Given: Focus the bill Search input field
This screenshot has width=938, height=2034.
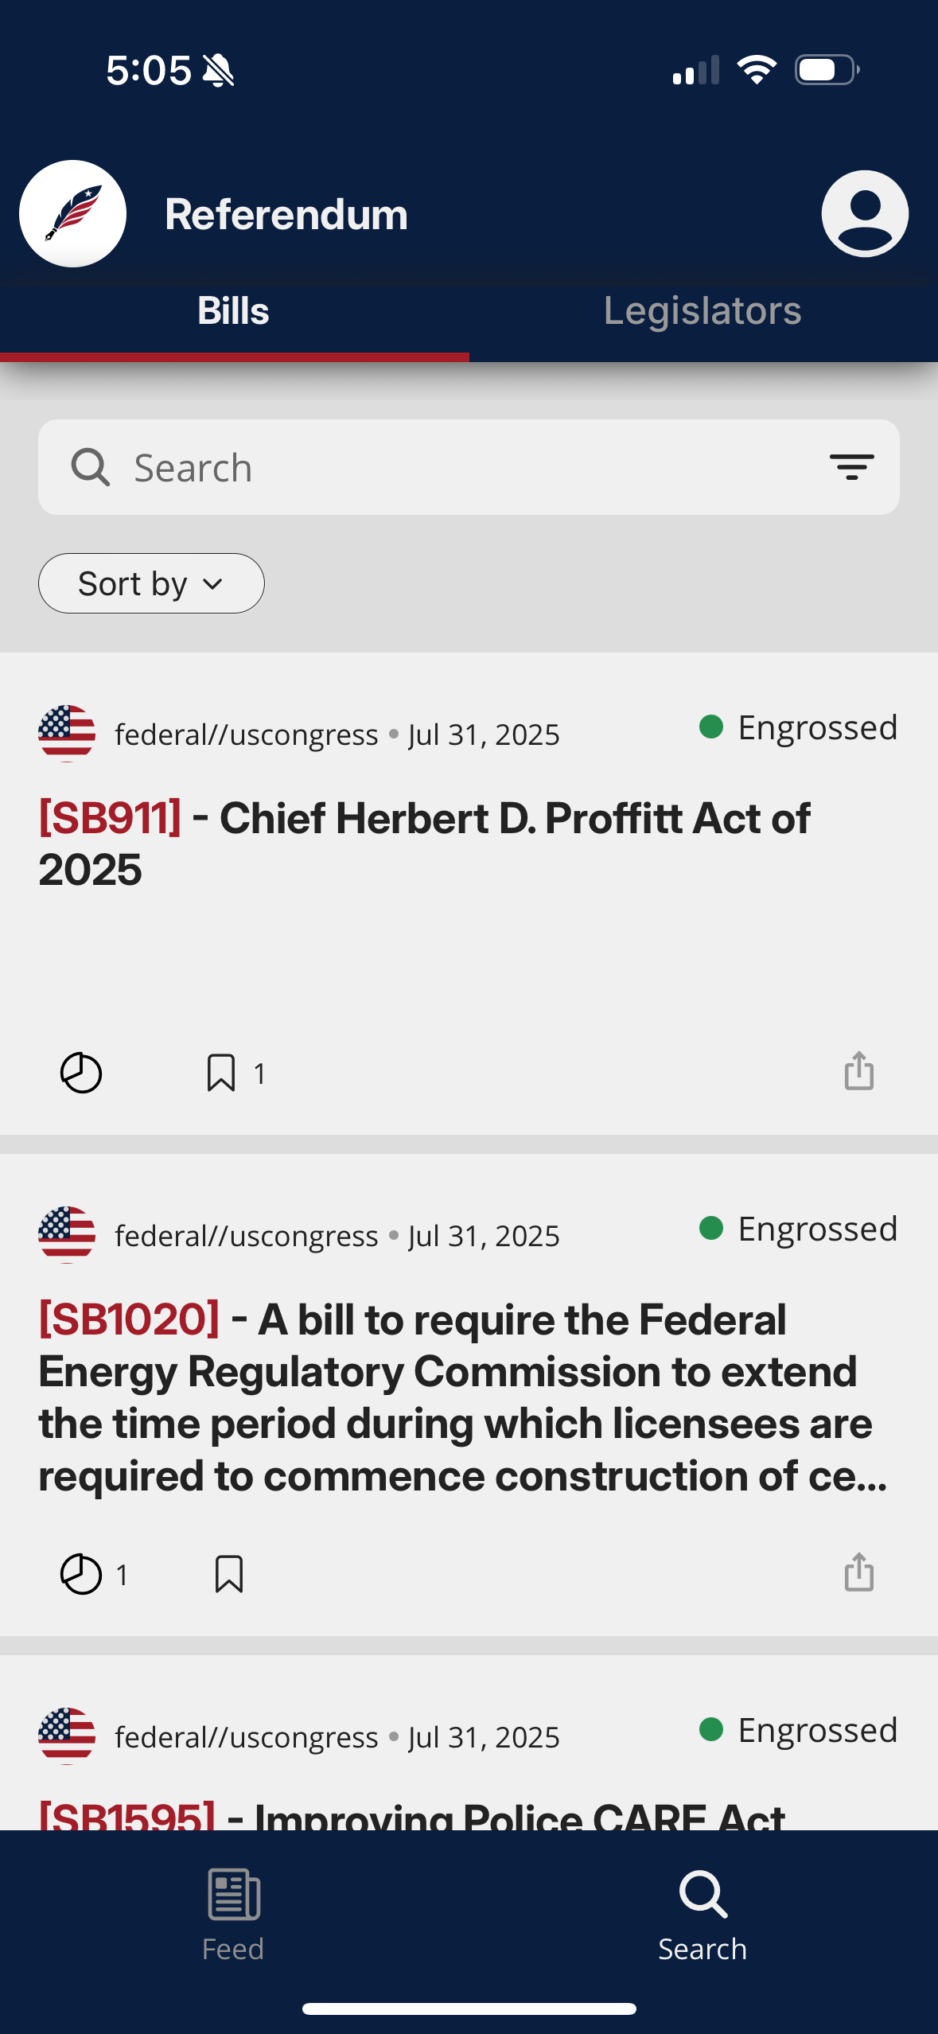Looking at the screenshot, I should pos(469,467).
